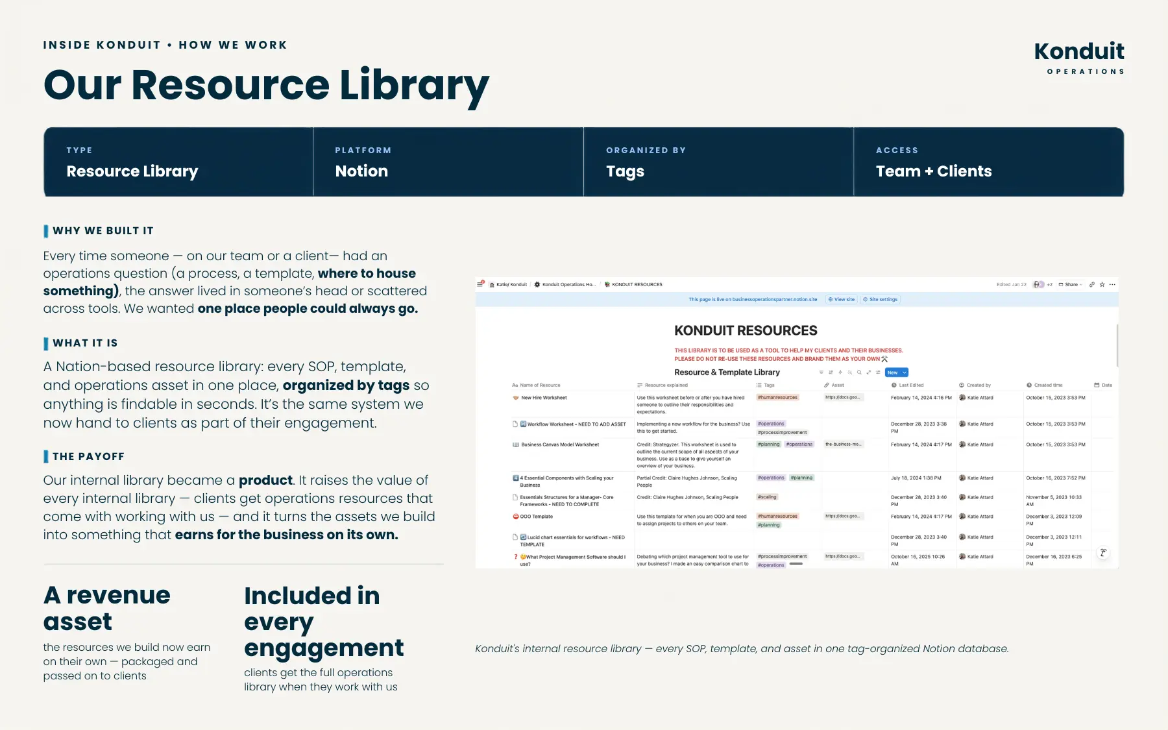Image resolution: width=1168 pixels, height=730 pixels.
Task: Click the database search magnifier icon
Action: coord(859,372)
